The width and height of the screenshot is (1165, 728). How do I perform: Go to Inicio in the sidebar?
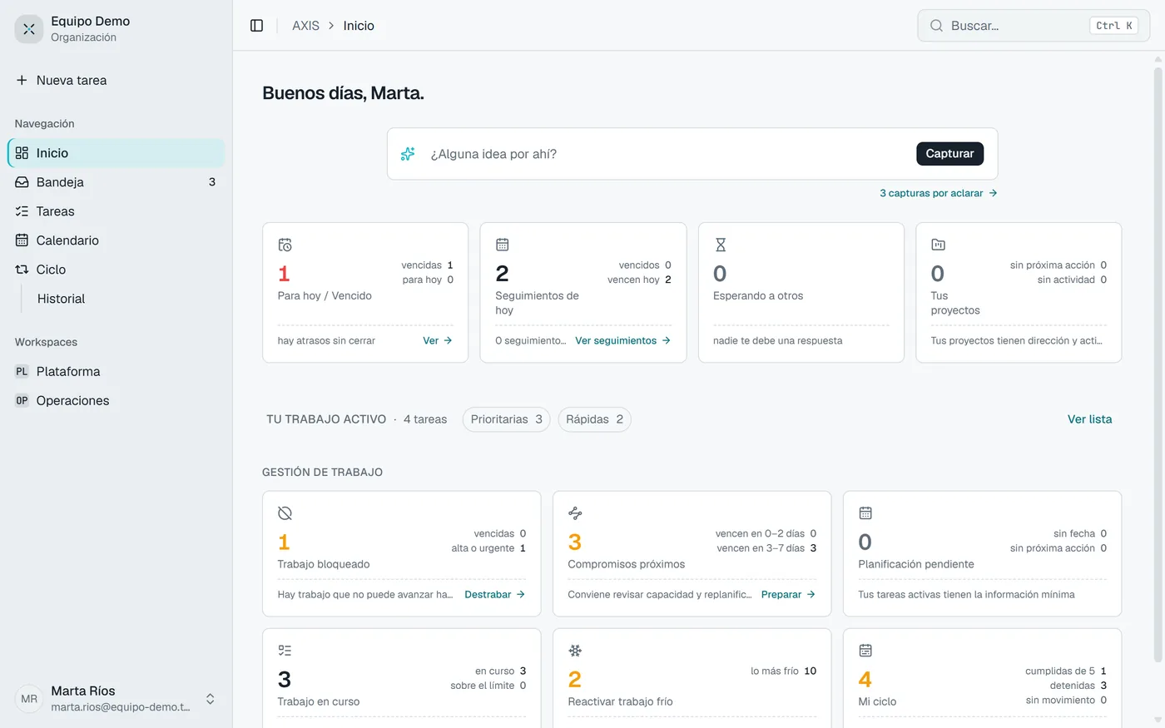(x=116, y=153)
